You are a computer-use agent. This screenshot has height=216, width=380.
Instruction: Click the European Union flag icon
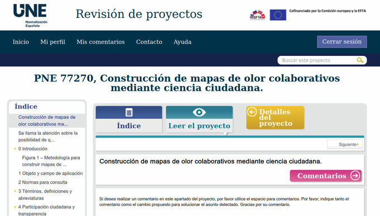278,15
